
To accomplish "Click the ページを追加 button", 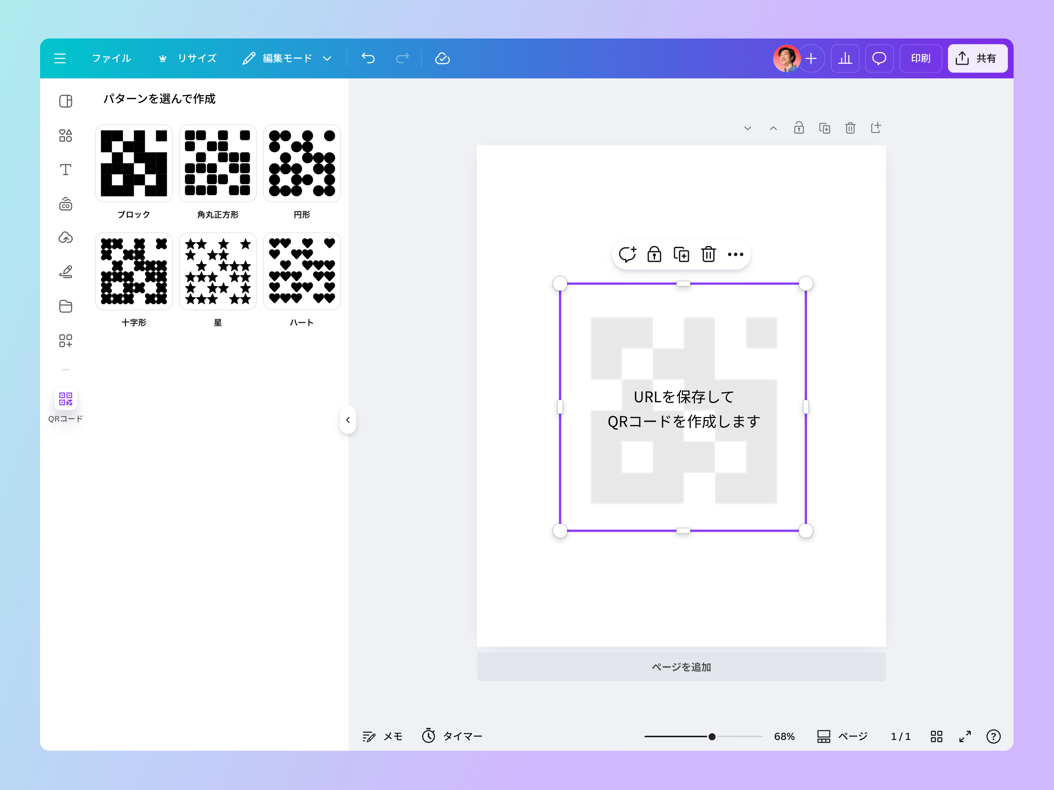I will point(681,667).
